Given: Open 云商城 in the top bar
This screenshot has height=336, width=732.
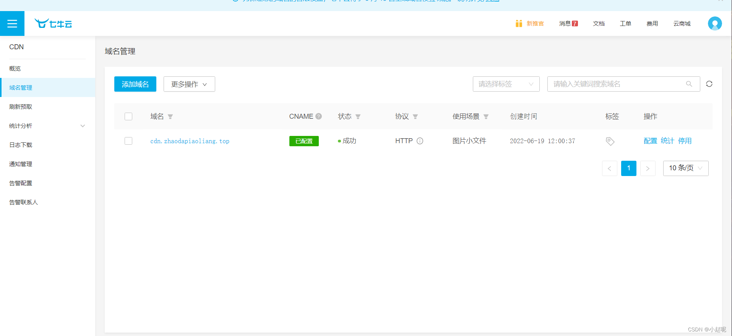Looking at the screenshot, I should coord(682,24).
